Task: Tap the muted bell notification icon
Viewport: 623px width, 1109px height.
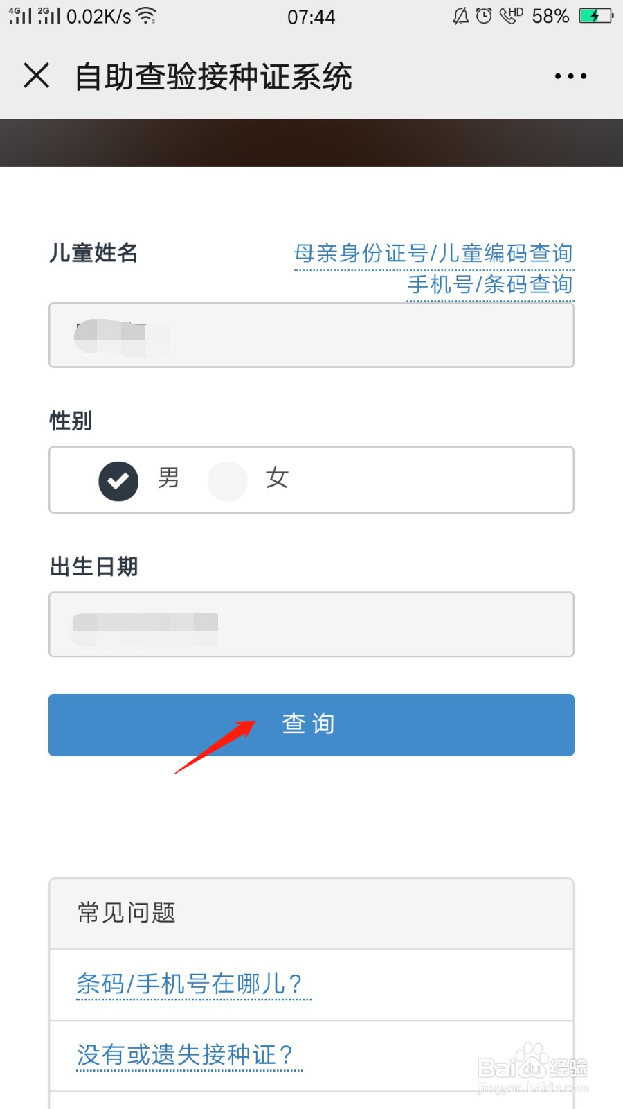Action: (460, 16)
